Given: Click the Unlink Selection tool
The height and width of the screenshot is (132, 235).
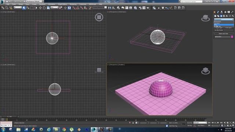Looking at the screenshot, I should (7, 8).
